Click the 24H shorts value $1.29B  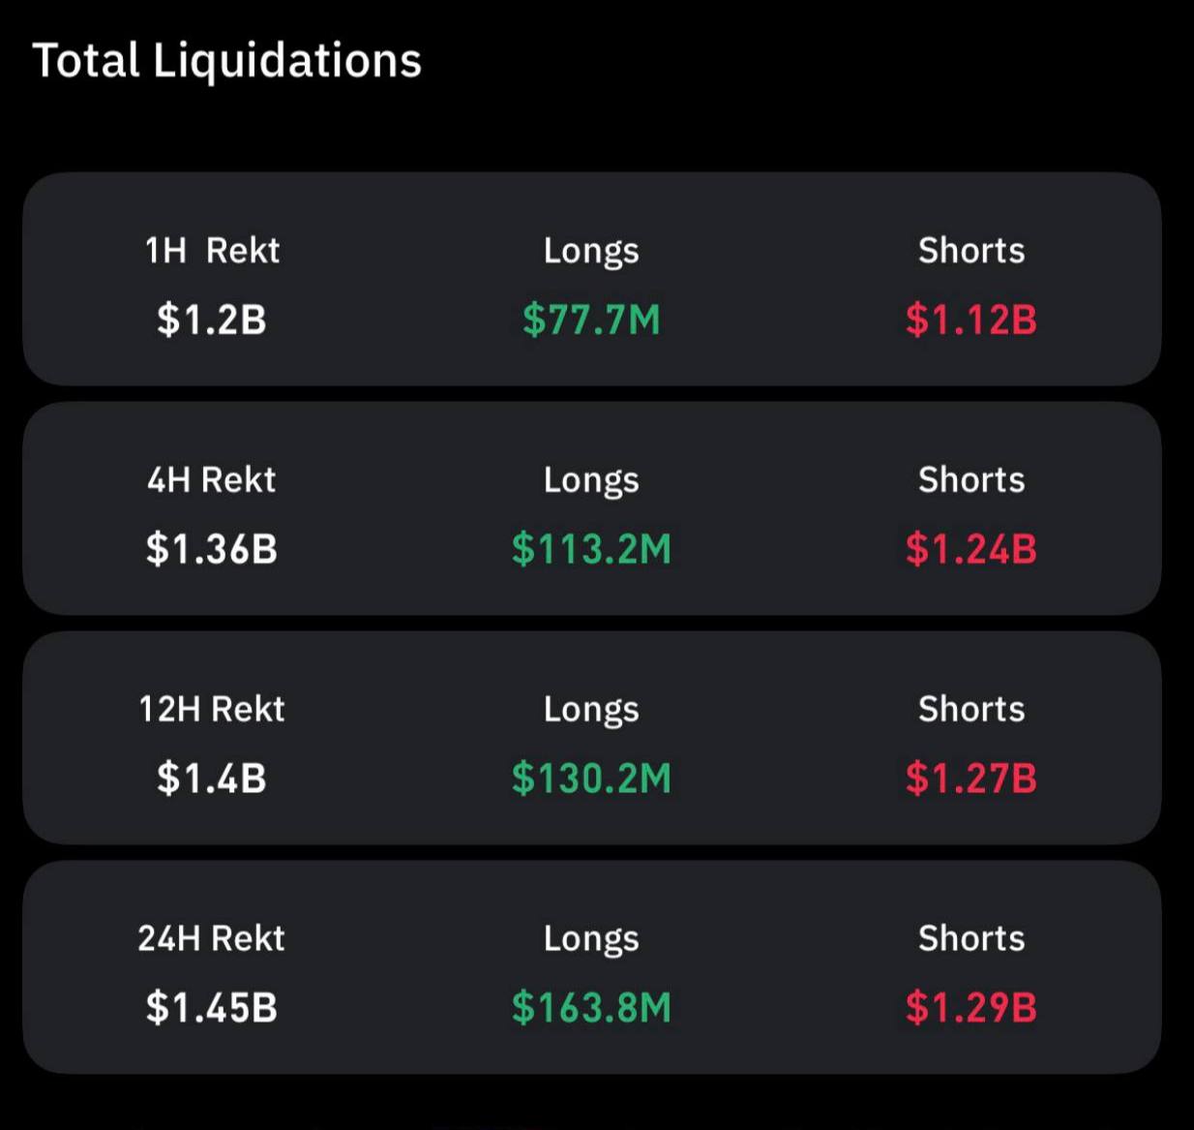(971, 1008)
